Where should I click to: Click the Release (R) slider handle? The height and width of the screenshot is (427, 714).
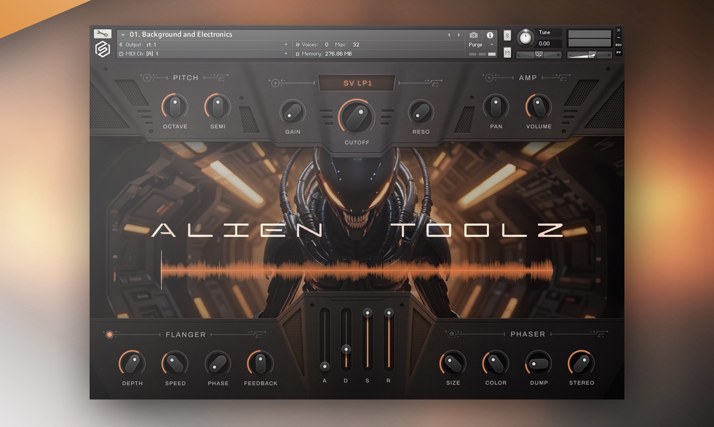pyautogui.click(x=389, y=313)
